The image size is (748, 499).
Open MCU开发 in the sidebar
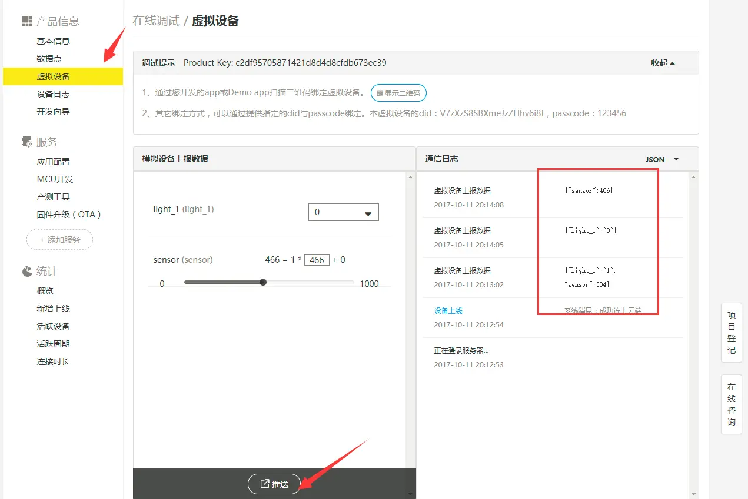click(x=55, y=179)
